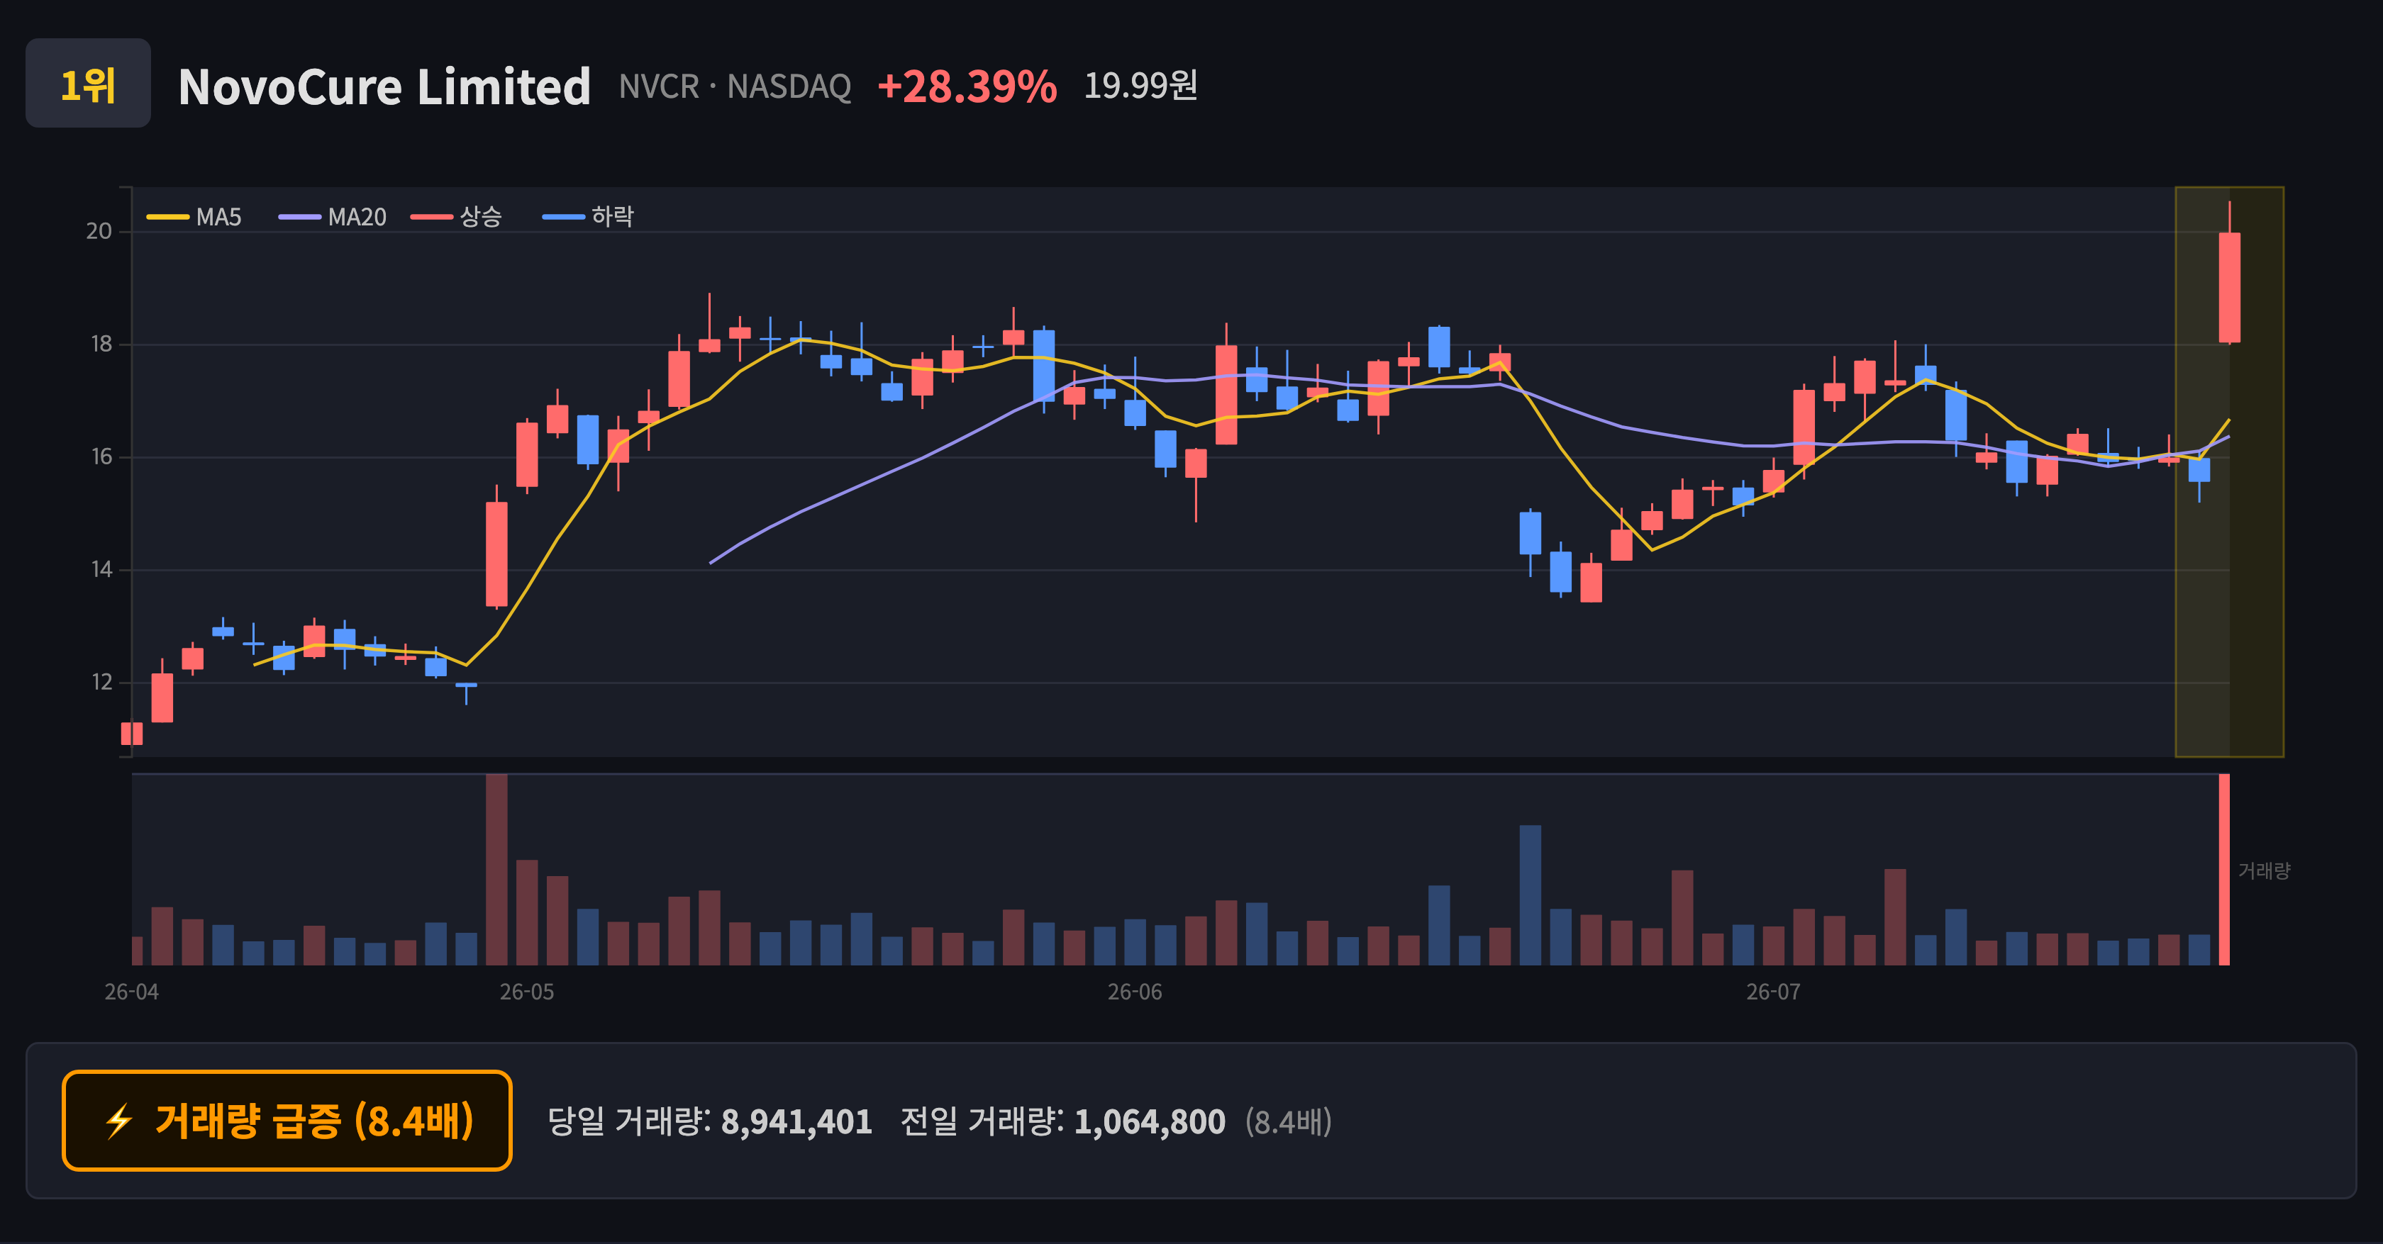Click the 19.99원 price text
This screenshot has height=1244, width=2383.
1140,85
